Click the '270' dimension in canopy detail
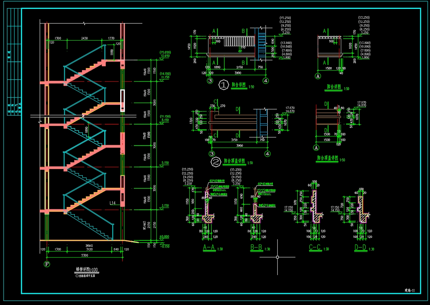 pos(223,106)
